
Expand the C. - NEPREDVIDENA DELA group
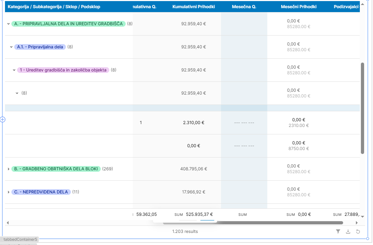8,192
